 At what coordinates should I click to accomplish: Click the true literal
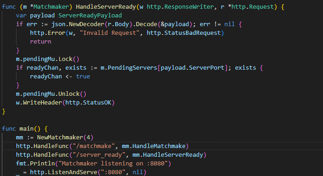click(x=83, y=77)
